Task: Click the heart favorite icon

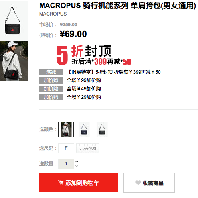Action: (138, 183)
